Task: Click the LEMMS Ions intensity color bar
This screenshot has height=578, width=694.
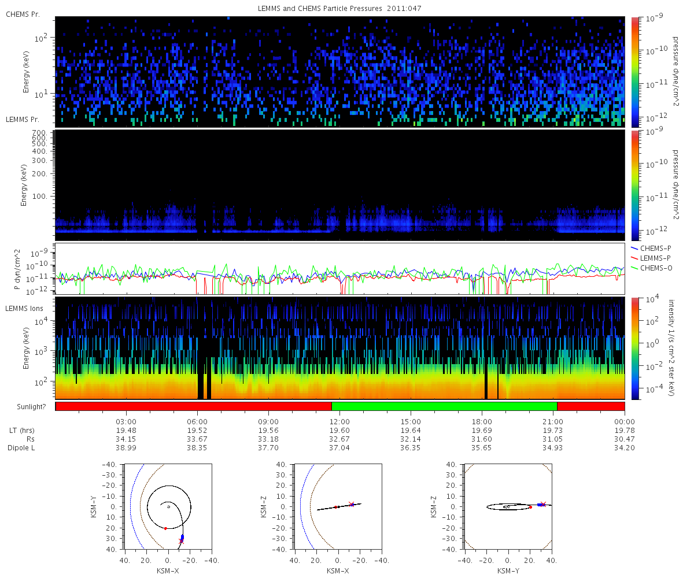Action: point(634,348)
